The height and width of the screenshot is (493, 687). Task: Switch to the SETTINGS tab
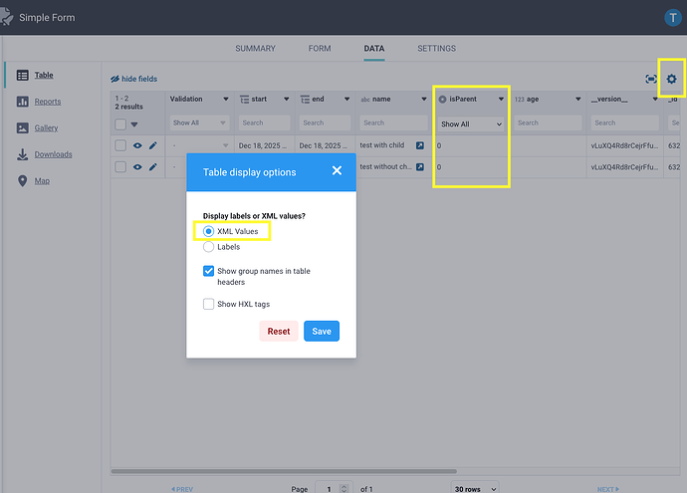pyautogui.click(x=436, y=49)
